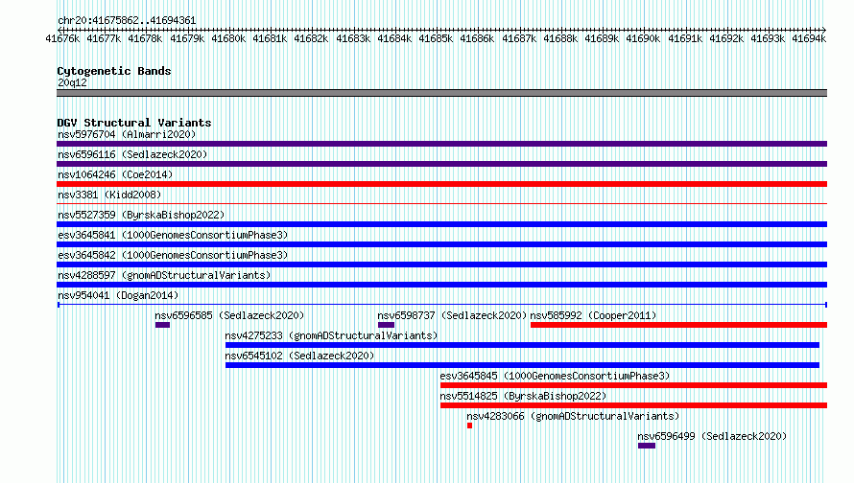Image resolution: width=854 pixels, height=483 pixels.
Task: Select the 20q12 band label
Action: click(72, 82)
